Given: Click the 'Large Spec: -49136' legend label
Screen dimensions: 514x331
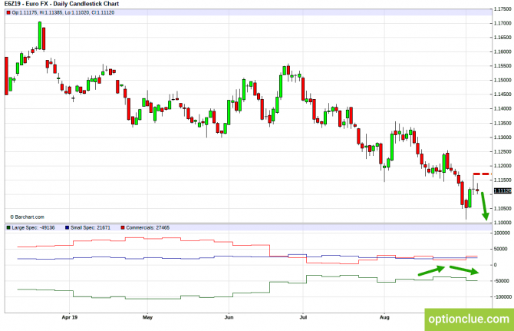Looking at the screenshot, I should coord(33,227).
